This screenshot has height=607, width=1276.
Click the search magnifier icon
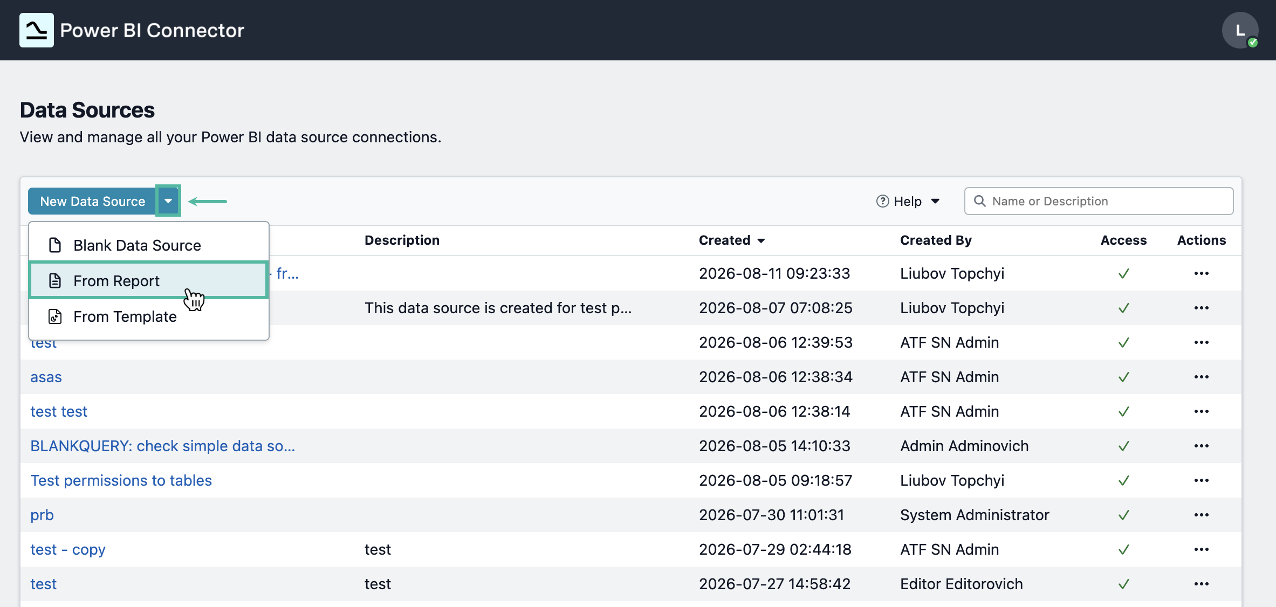tap(979, 201)
